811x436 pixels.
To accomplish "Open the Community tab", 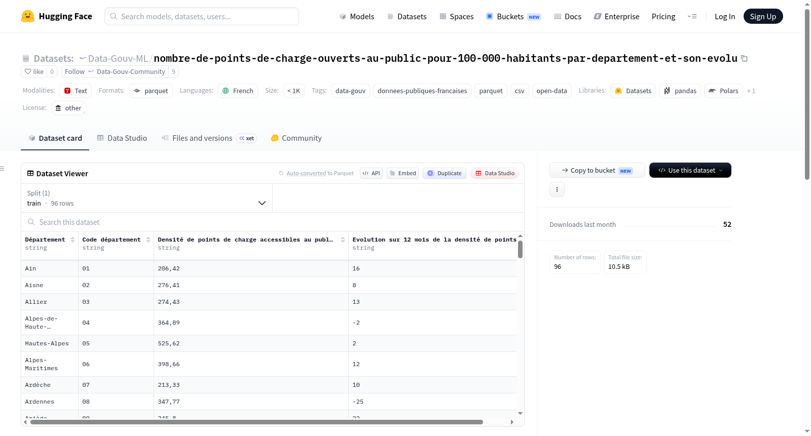I will 296,138.
